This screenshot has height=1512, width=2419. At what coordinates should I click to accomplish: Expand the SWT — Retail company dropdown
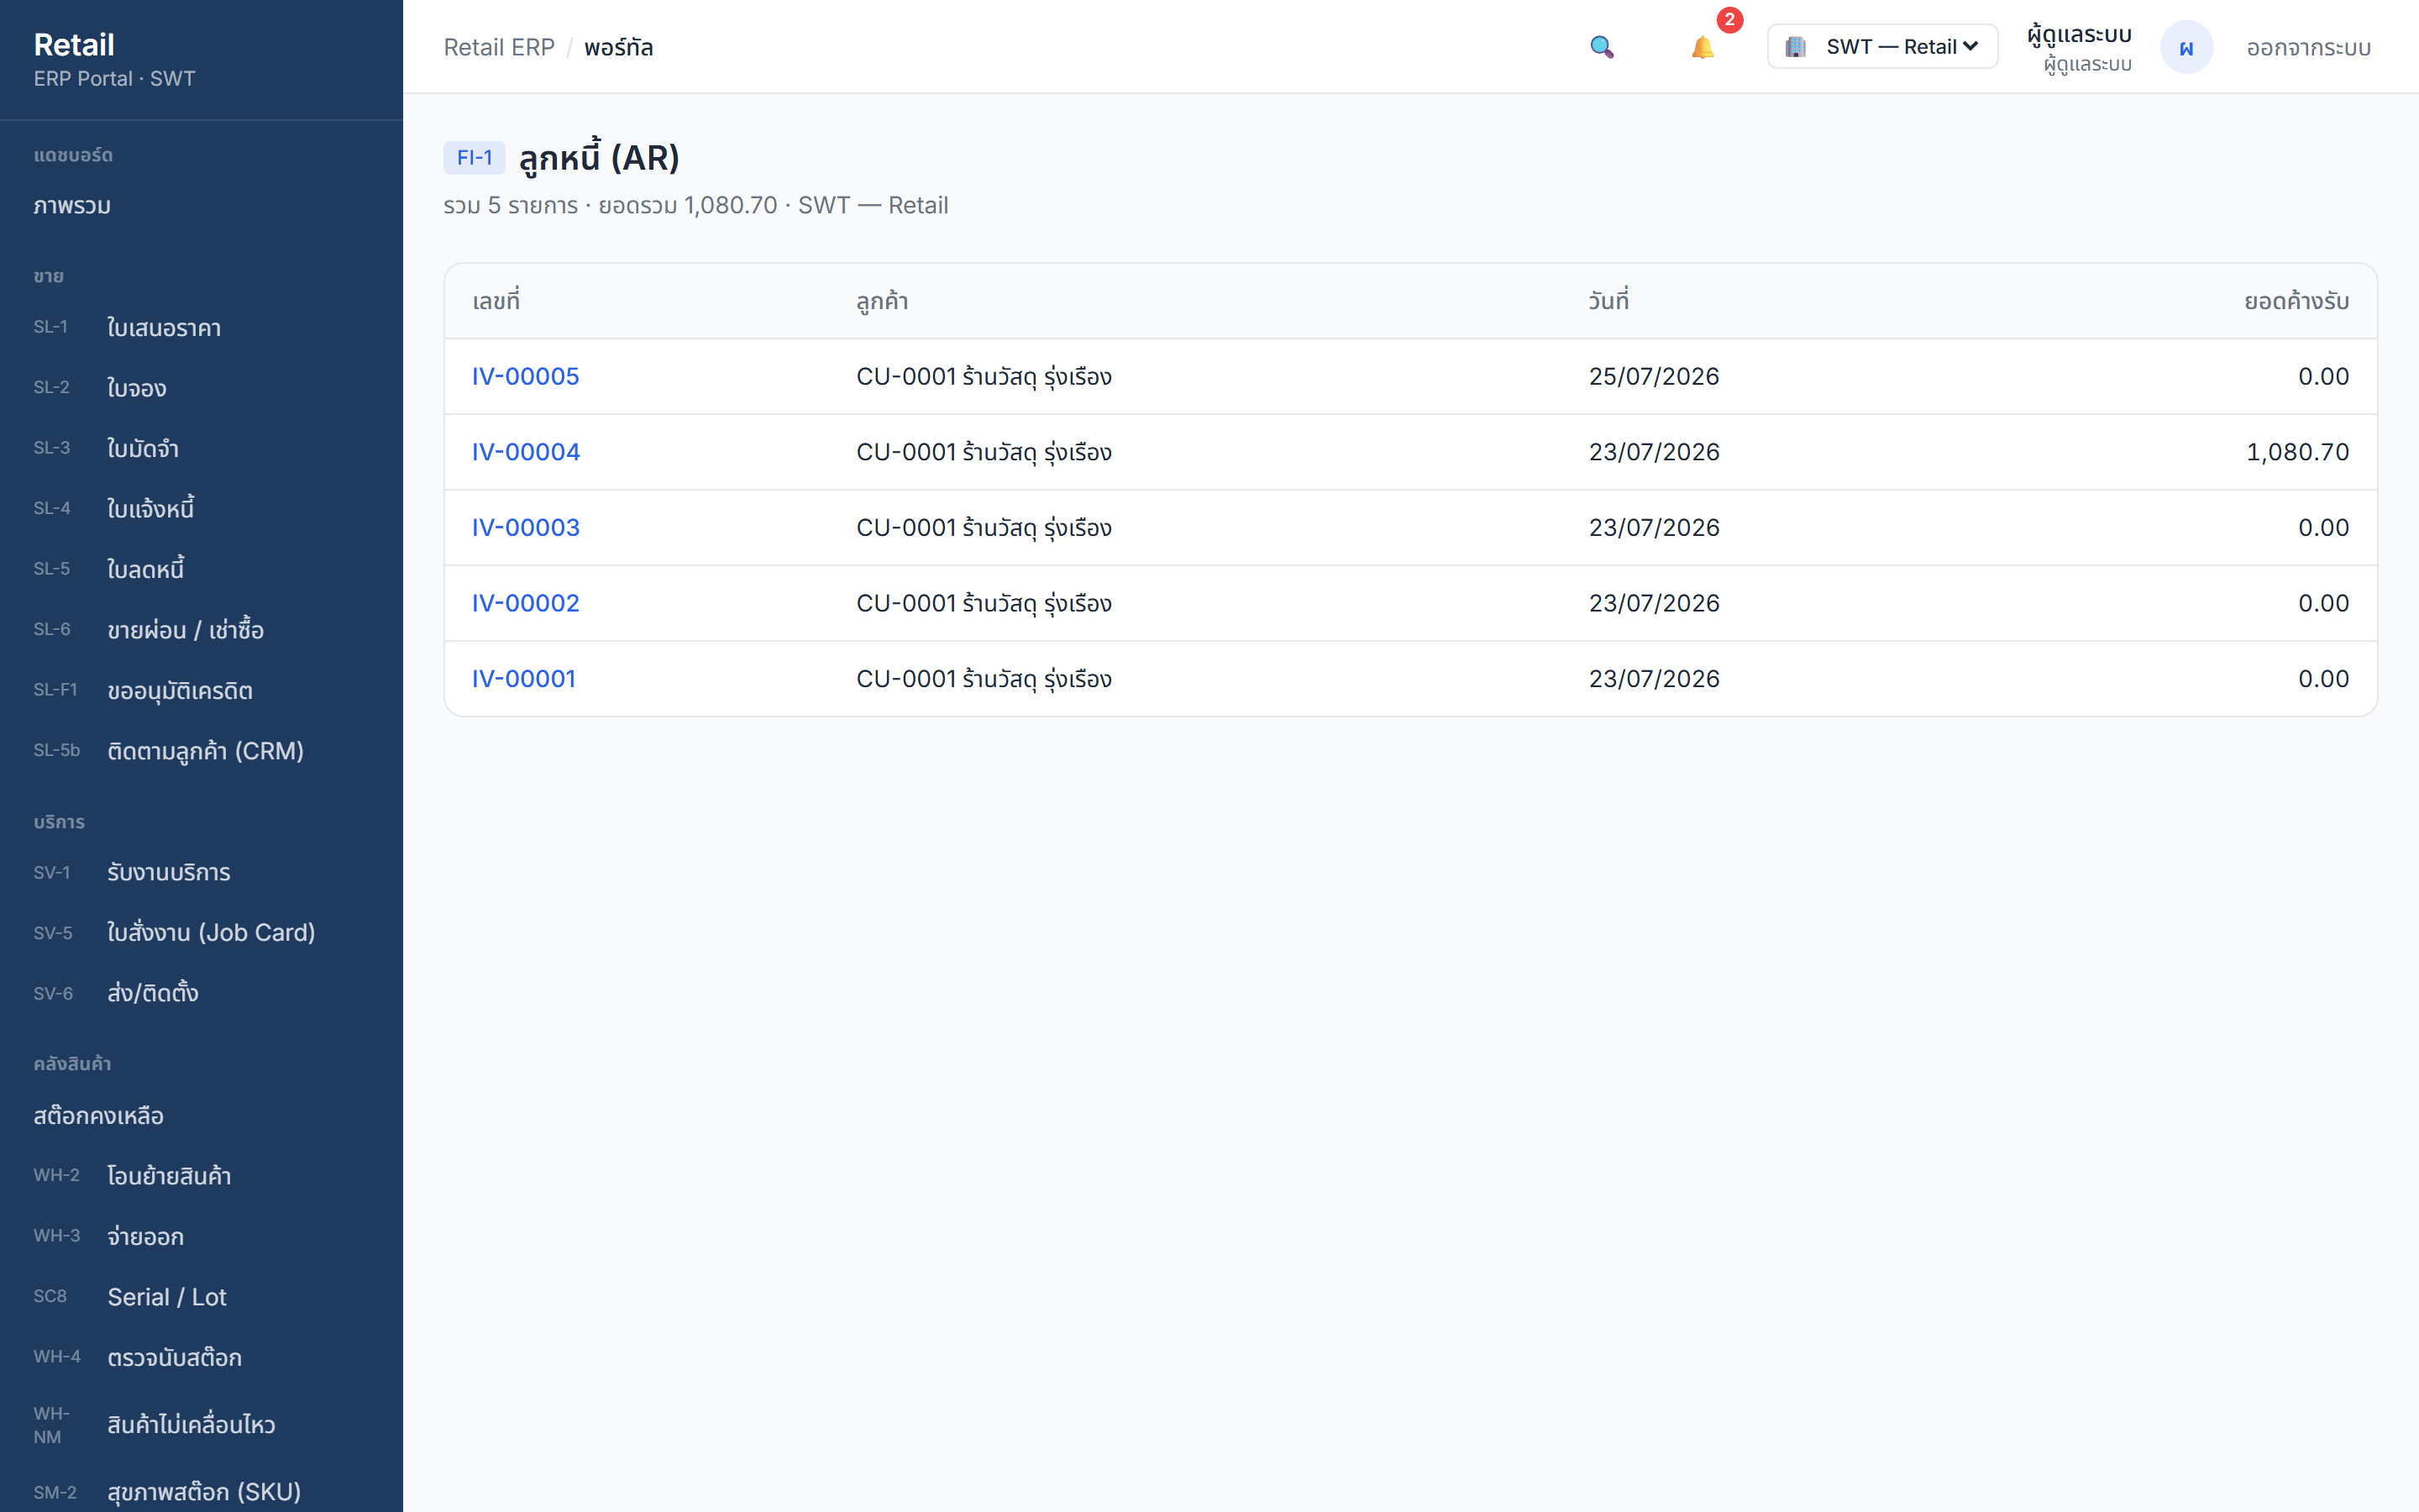coord(1882,47)
